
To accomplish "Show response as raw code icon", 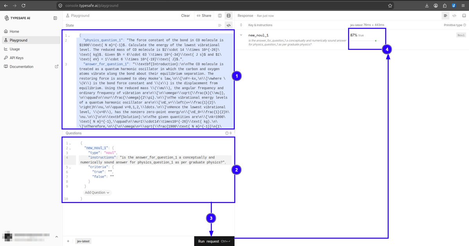I will [x=455, y=16].
